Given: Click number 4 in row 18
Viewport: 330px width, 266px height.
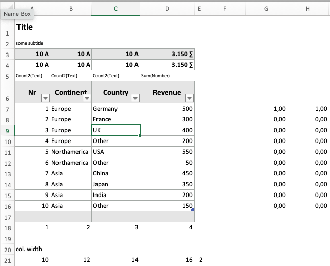Looking at the screenshot, I should 167,227.
